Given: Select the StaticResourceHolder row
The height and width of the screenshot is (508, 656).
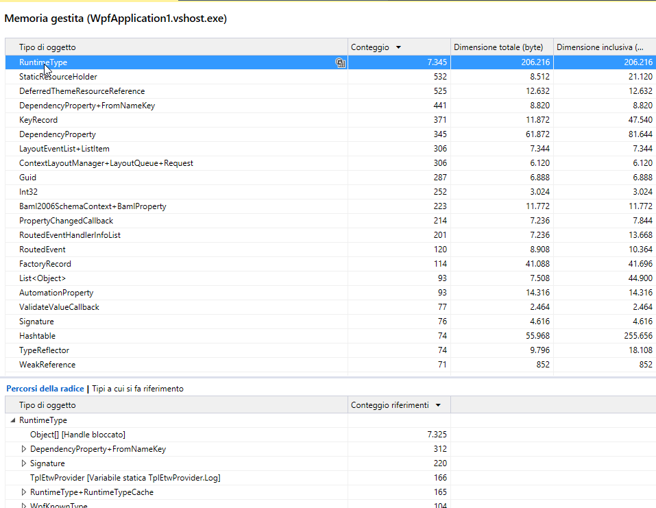Looking at the screenshot, I should coord(330,77).
